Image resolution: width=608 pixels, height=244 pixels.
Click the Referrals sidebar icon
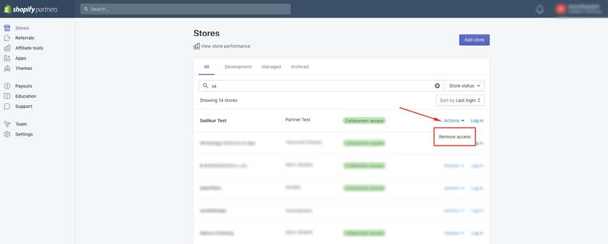(7, 38)
